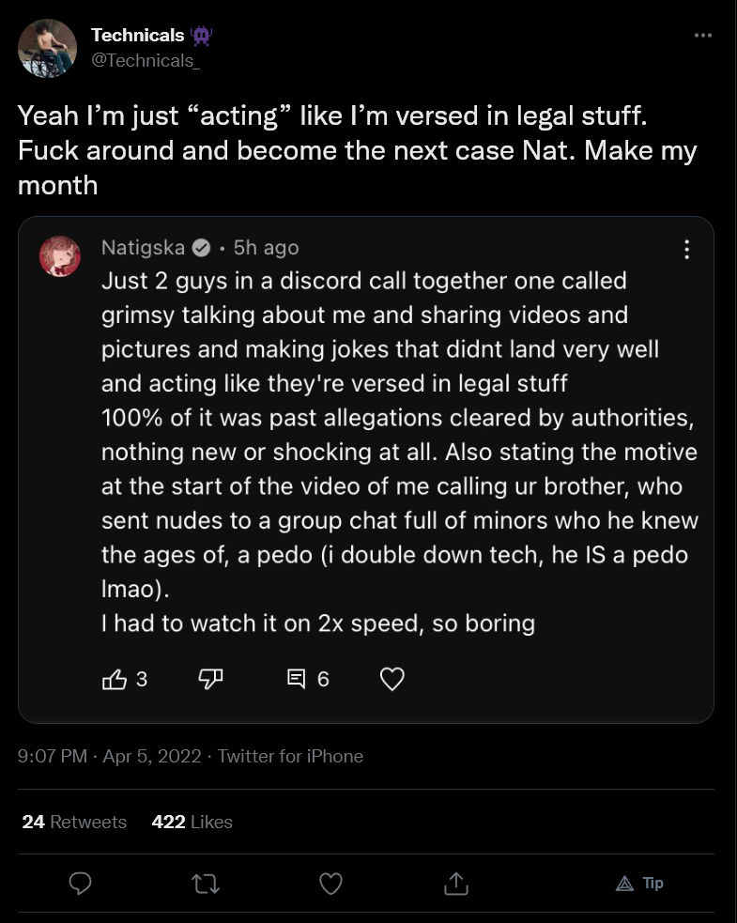Open the comments icon showing 6
Viewport: 737px width, 923px height.
tap(296, 679)
